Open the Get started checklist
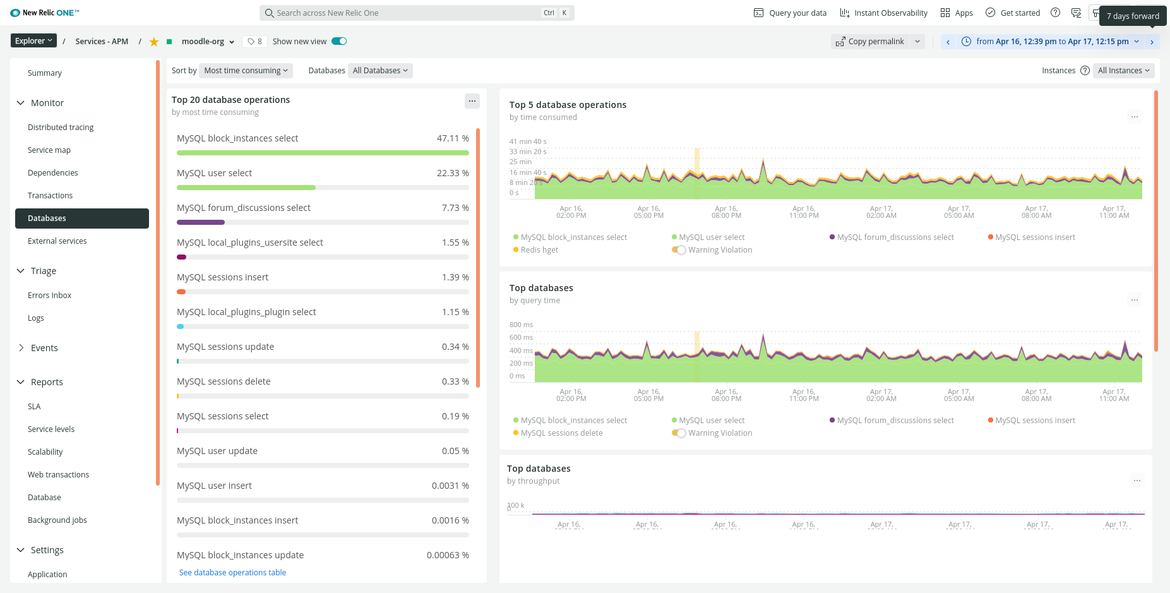The image size is (1170, 593). 1013,13
